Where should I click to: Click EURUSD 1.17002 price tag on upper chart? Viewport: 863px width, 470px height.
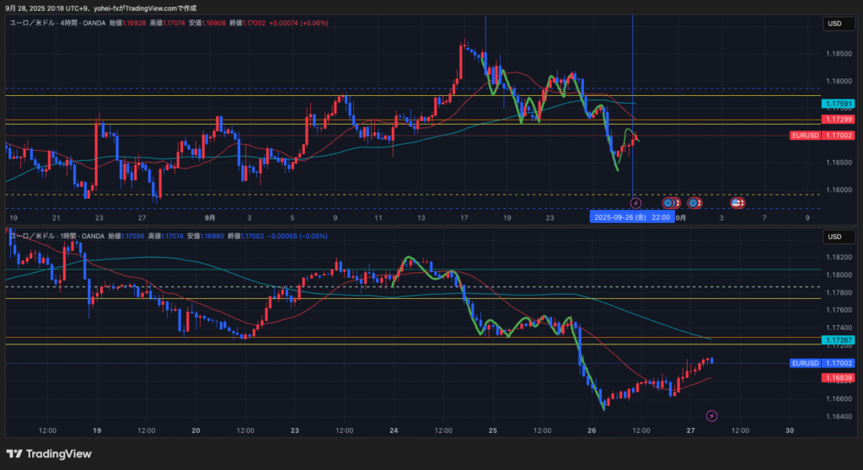click(823, 136)
